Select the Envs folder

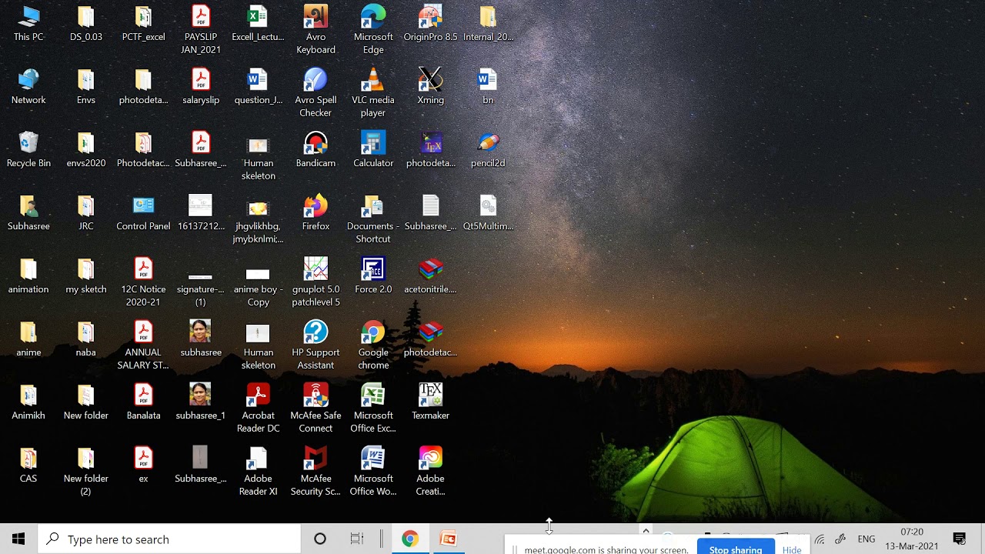coord(86,87)
